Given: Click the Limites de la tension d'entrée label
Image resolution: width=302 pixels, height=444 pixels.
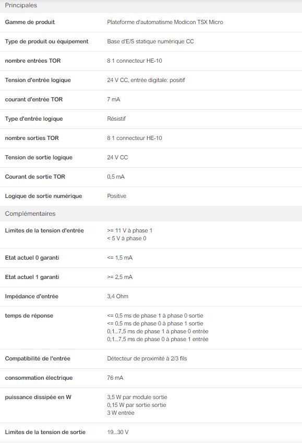Looking at the screenshot, I should (44, 230).
